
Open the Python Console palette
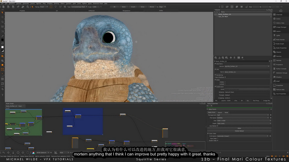(x=281, y=68)
